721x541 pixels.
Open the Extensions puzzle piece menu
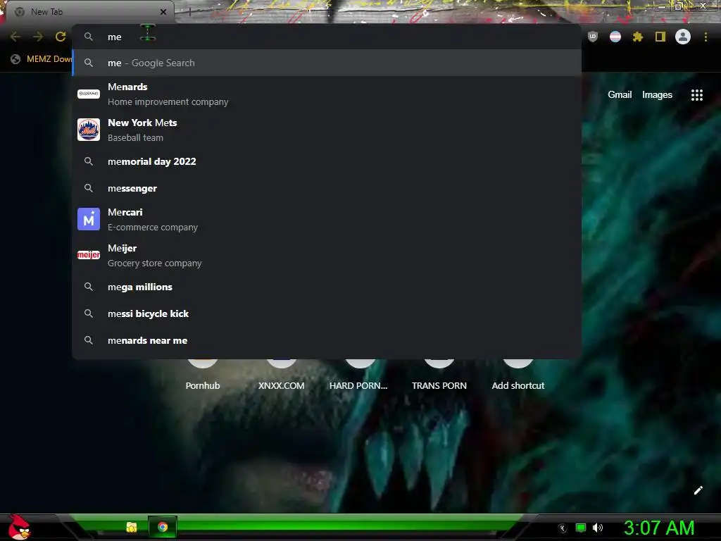click(x=638, y=37)
